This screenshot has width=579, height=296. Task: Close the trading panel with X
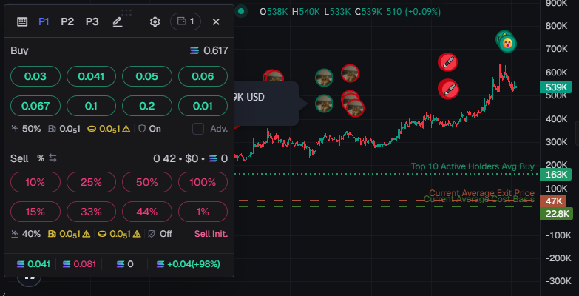click(x=216, y=21)
